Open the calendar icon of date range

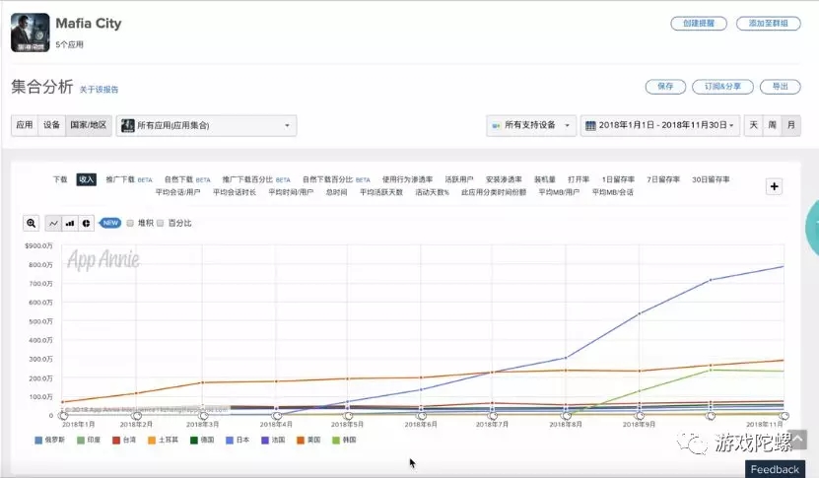click(x=590, y=125)
